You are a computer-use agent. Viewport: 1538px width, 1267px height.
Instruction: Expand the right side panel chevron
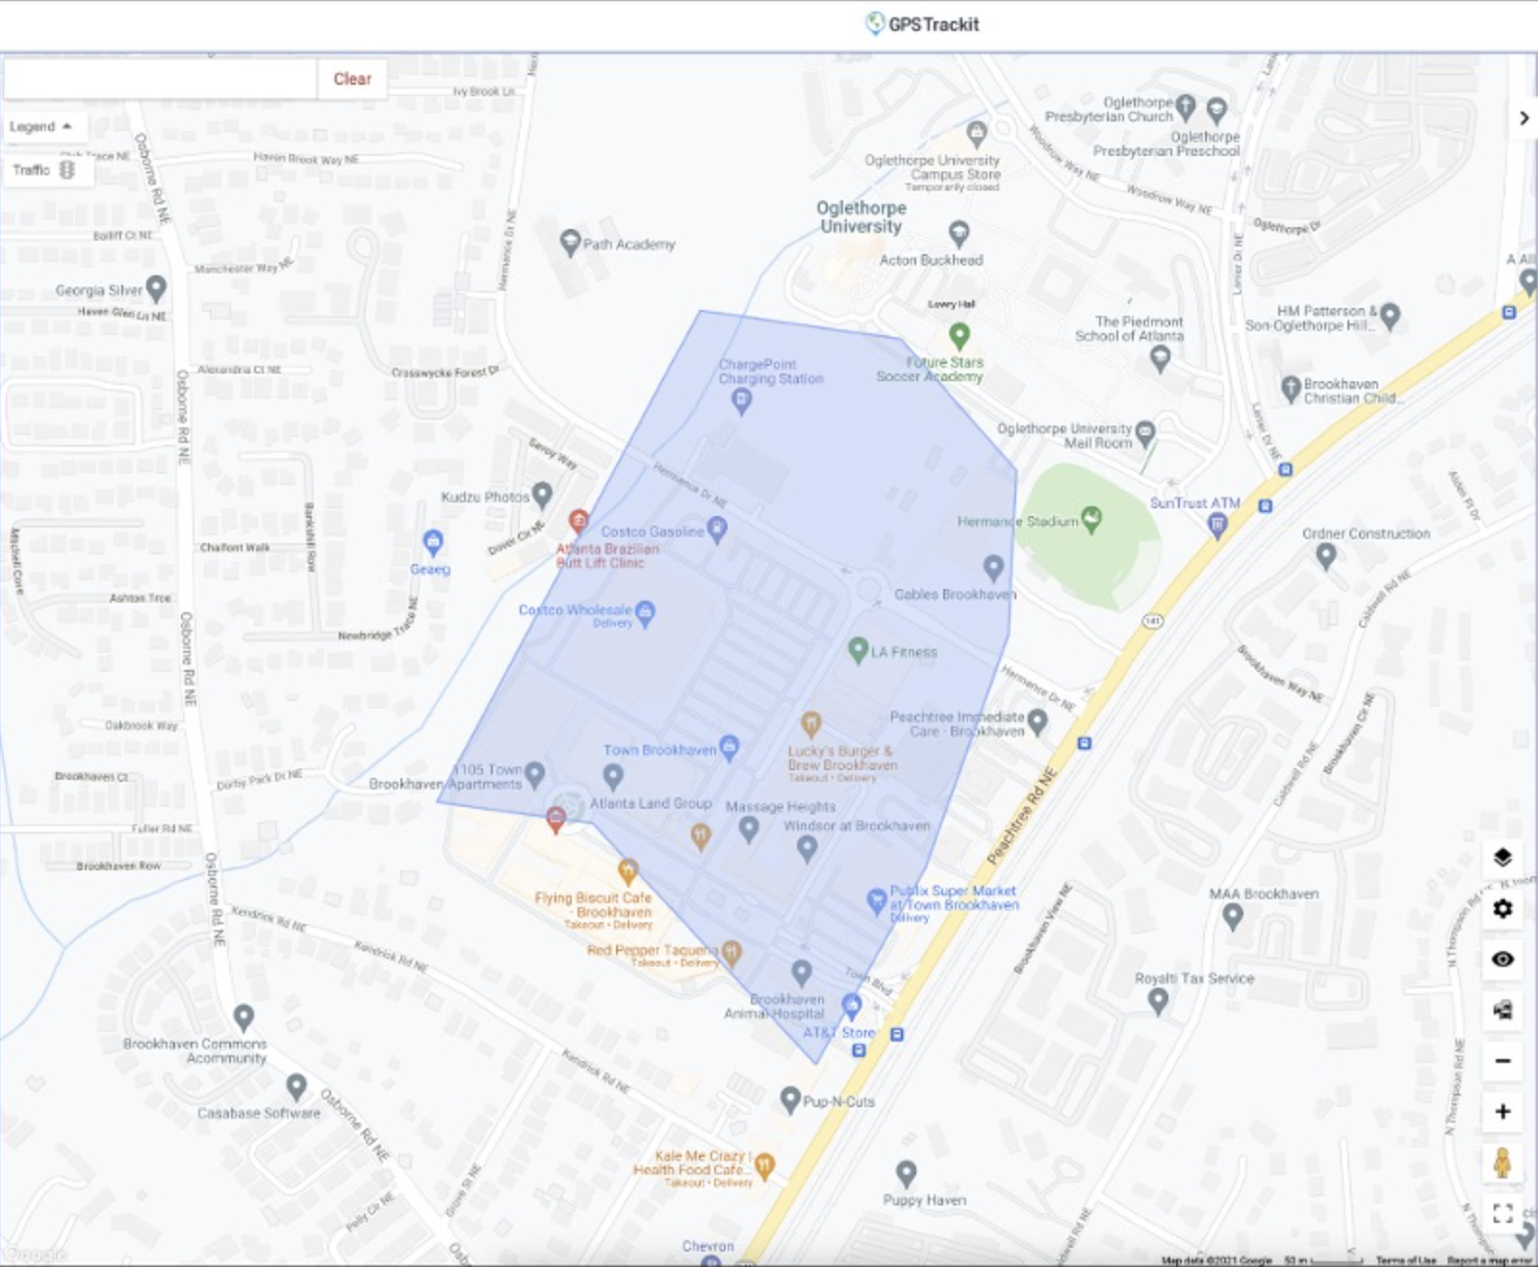coord(1524,117)
